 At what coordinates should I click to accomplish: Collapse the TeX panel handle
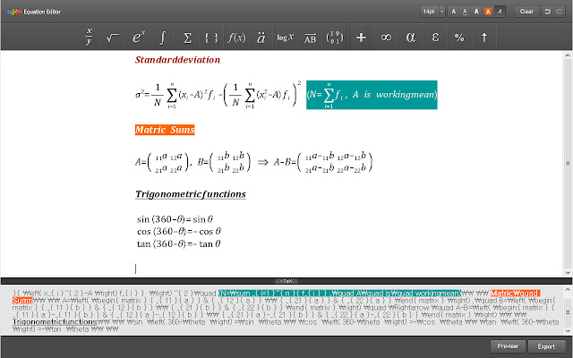[x=286, y=281]
